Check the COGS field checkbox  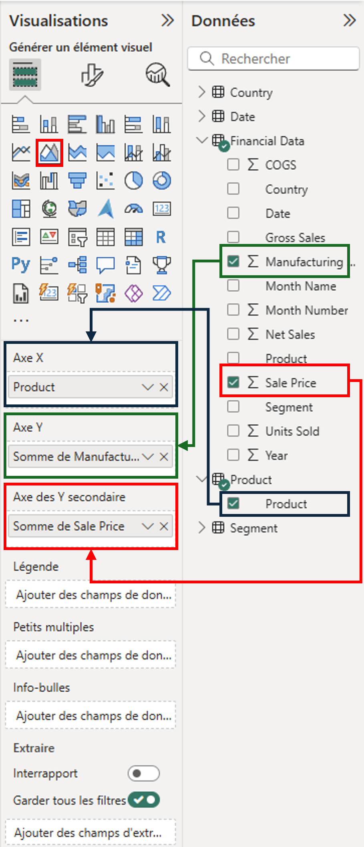[233, 165]
